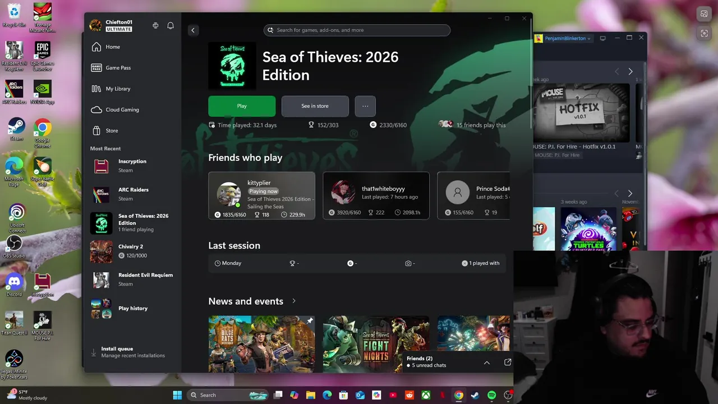Open the Bilge Rats news thumbnail

click(261, 344)
